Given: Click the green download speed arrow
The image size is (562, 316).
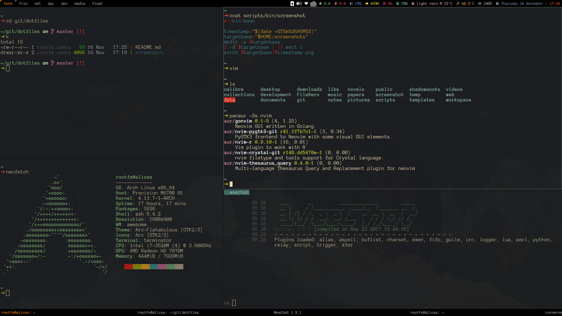Looking at the screenshot, I should point(320,4).
